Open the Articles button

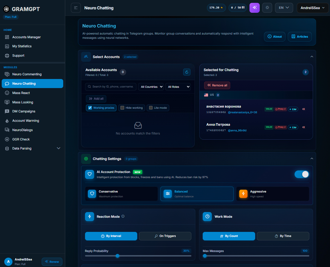pyautogui.click(x=300, y=37)
